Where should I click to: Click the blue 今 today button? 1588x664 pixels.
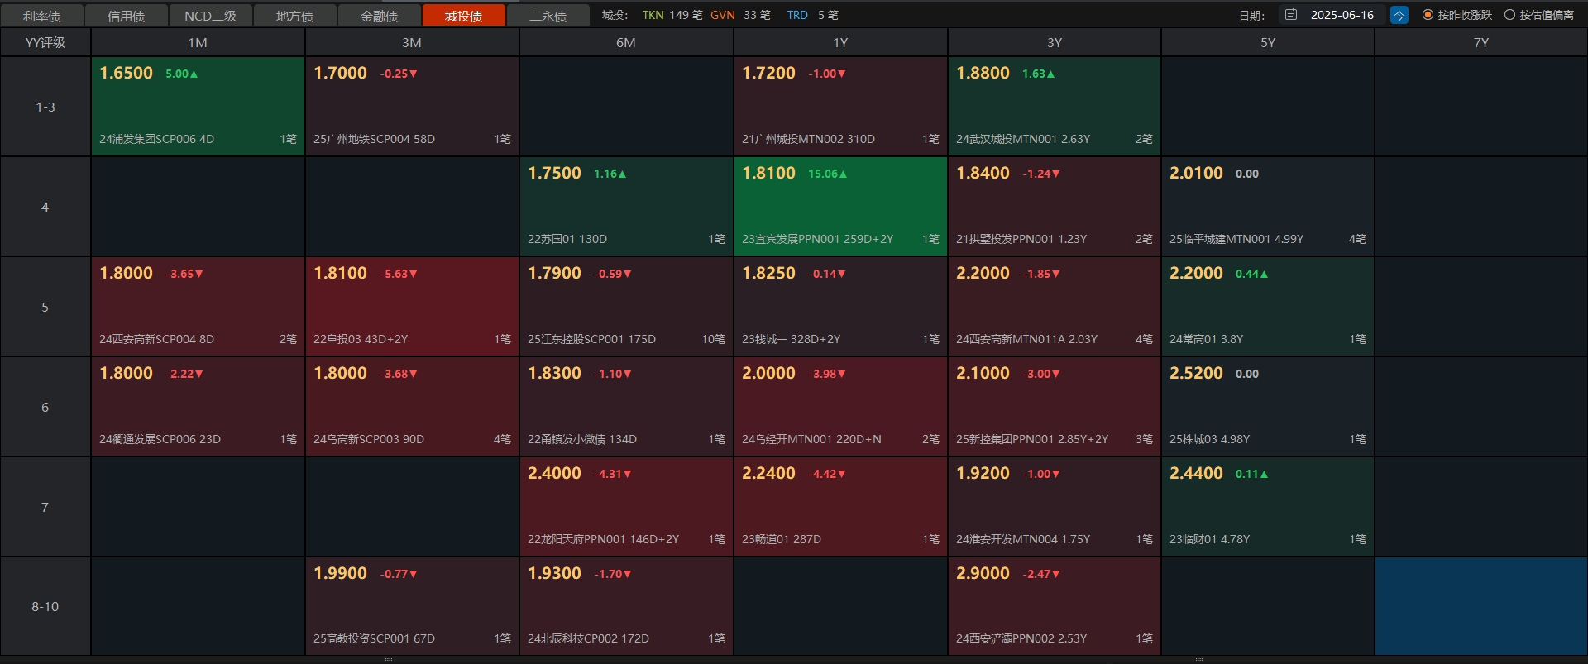coord(1399,15)
